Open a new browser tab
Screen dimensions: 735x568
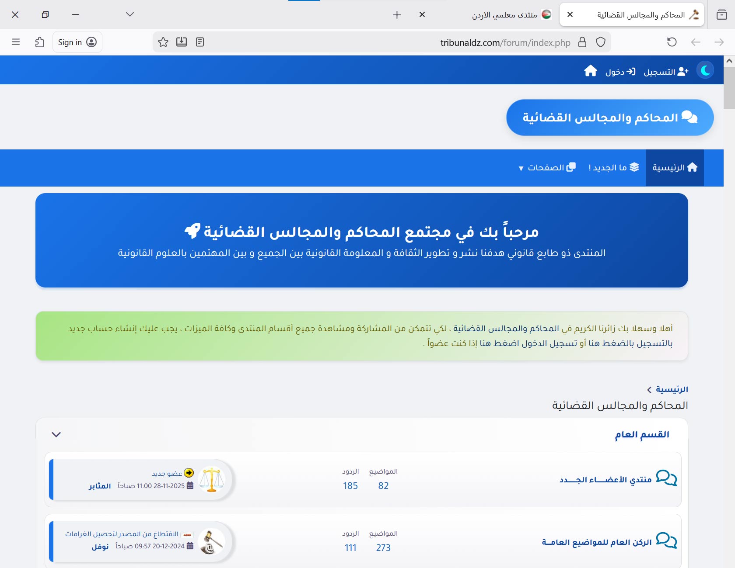397,15
